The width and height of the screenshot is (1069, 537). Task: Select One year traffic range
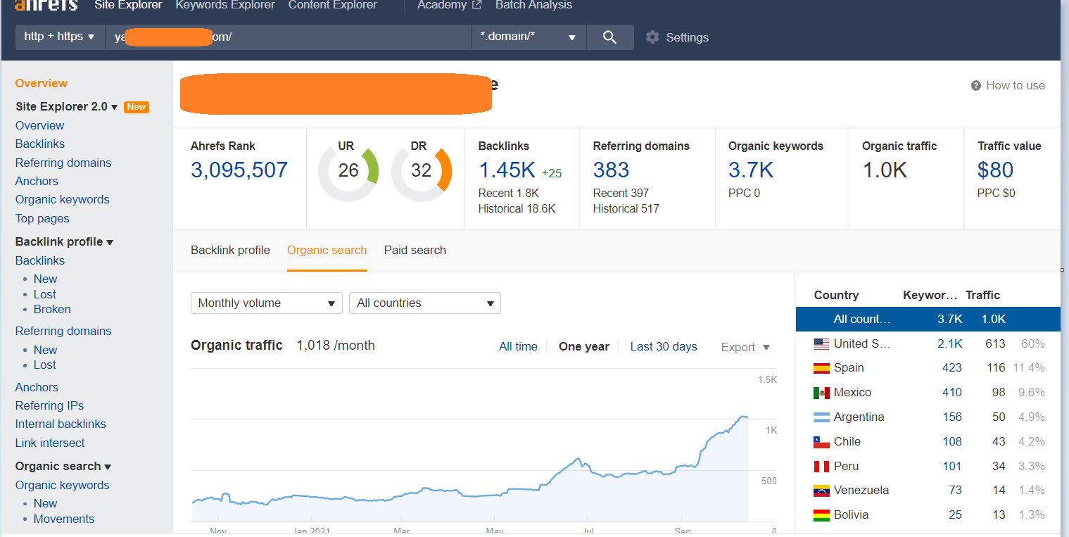(x=584, y=346)
